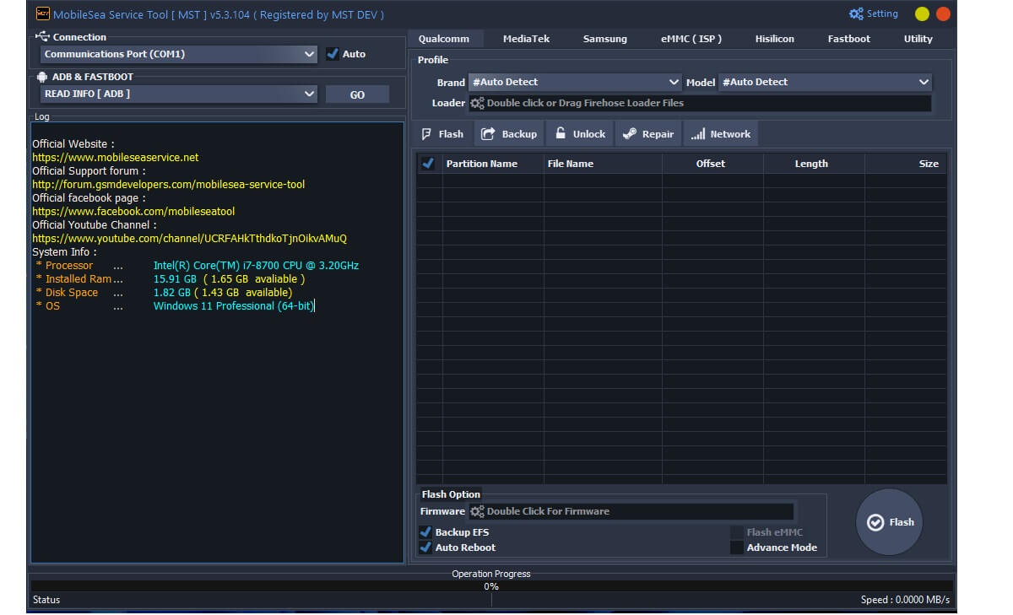Click the gear icon in the Loader field
1013x615 pixels.
pos(477,103)
